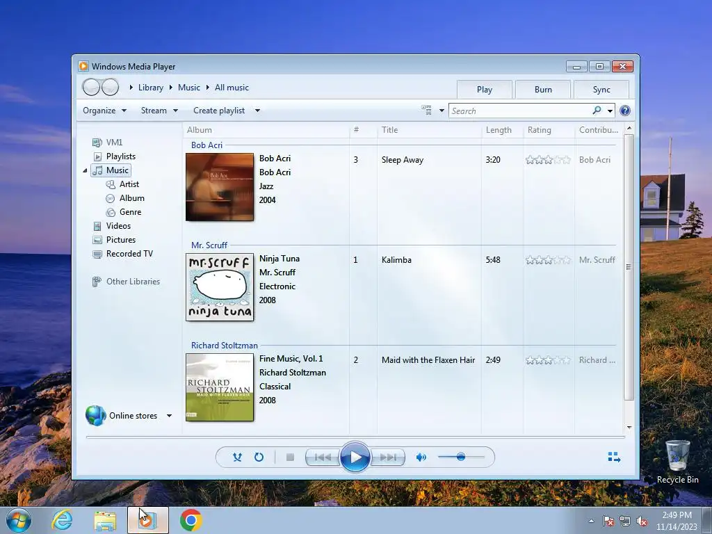Click the Richard Stoltzman artist group header

pos(225,346)
